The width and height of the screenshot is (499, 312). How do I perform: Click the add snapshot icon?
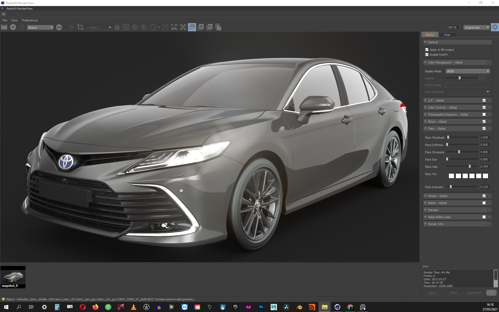coord(201,27)
